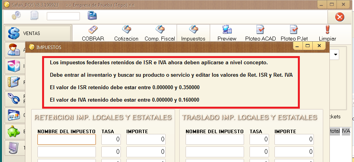Click the Limpiar exclamation icon

coord(327,29)
